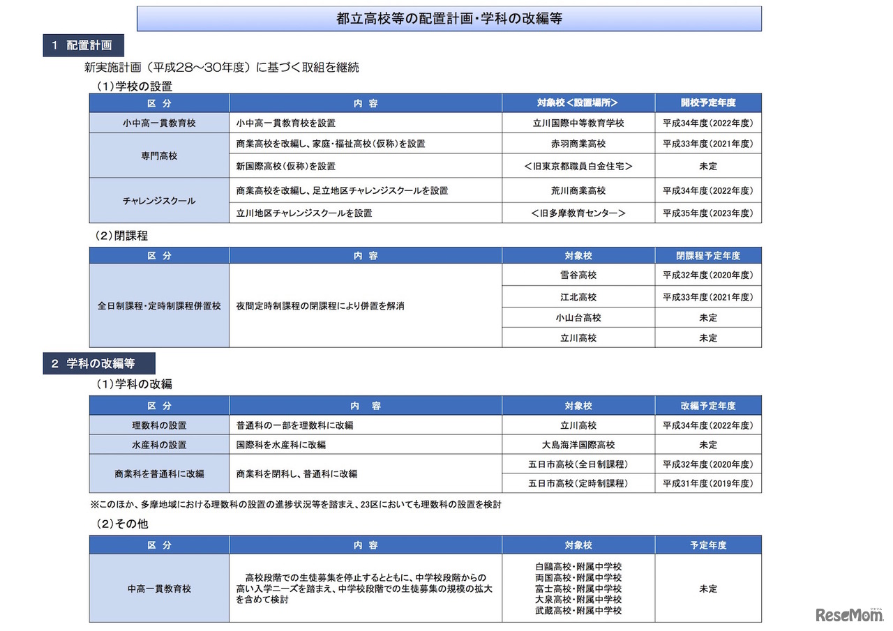
Task: Click the 雪谷高校 row entry
Action: pyautogui.click(x=578, y=275)
